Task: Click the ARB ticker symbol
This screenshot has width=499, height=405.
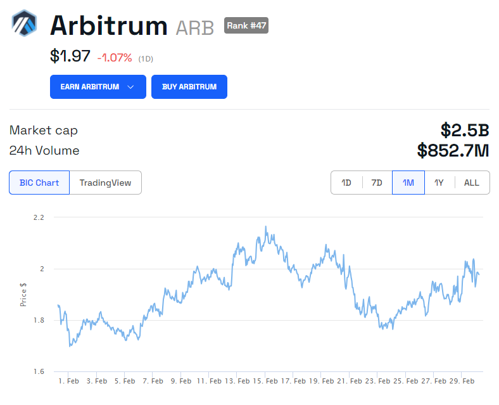Action: click(x=195, y=28)
